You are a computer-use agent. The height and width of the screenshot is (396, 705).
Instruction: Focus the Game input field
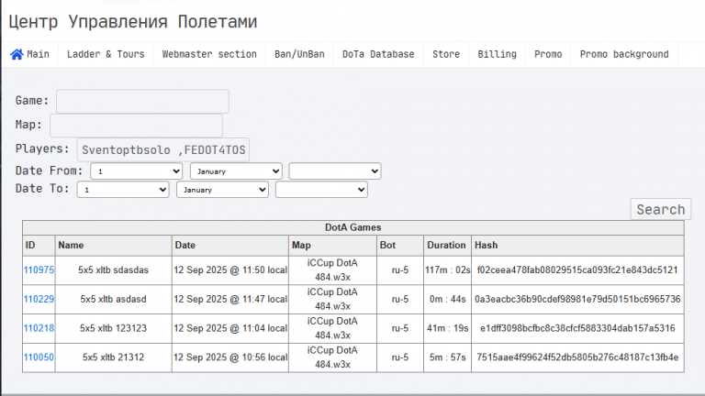[x=142, y=101]
